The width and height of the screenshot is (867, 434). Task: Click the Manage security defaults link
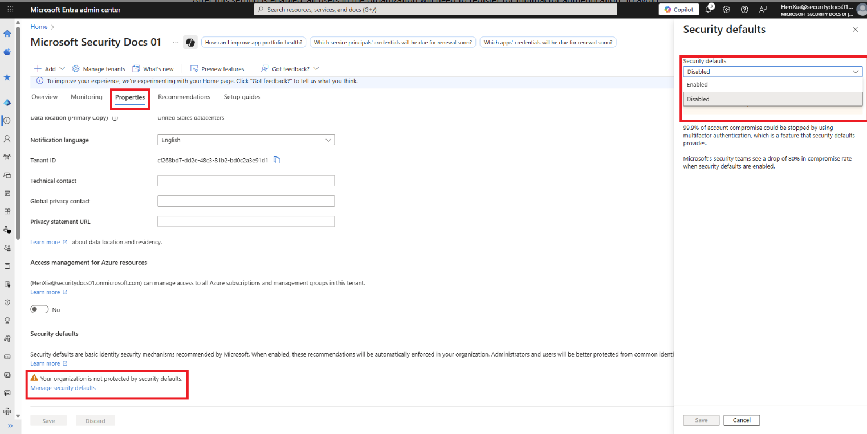63,388
